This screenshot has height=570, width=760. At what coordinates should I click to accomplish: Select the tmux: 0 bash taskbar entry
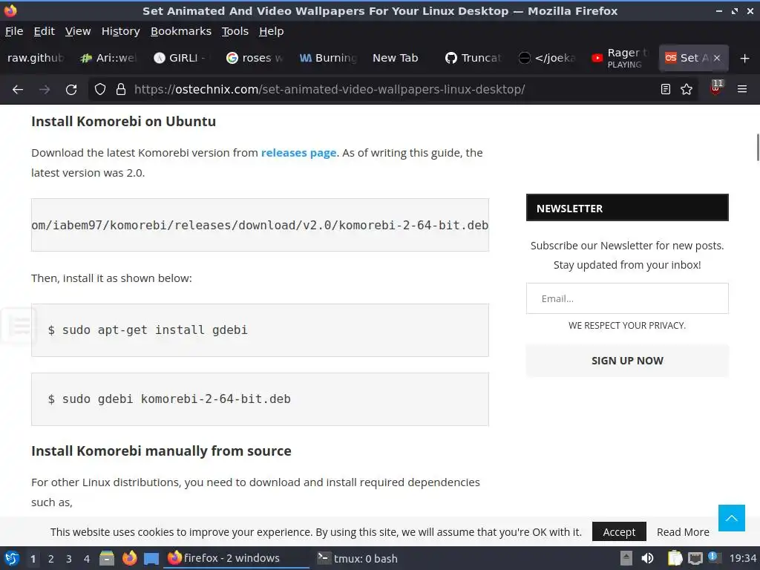[x=358, y=558]
